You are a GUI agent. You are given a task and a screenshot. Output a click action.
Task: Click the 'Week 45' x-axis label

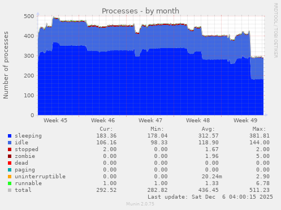coord(55,121)
